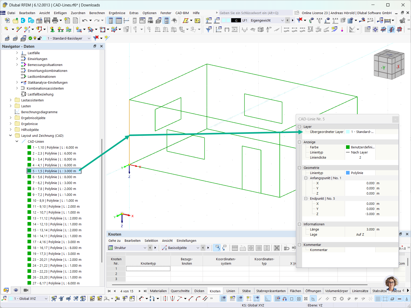Click the magnet snap icon in the bottom toolbar
This screenshot has height=308, width=411.
[285, 299]
